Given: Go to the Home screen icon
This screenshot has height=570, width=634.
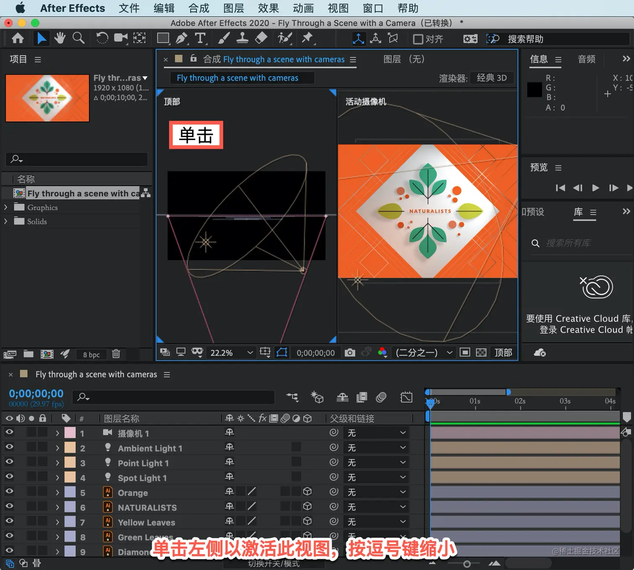Looking at the screenshot, I should point(18,39).
